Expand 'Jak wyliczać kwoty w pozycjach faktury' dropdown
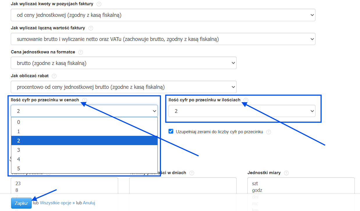Viewport: 360px width, 211px height. [x=163, y=15]
